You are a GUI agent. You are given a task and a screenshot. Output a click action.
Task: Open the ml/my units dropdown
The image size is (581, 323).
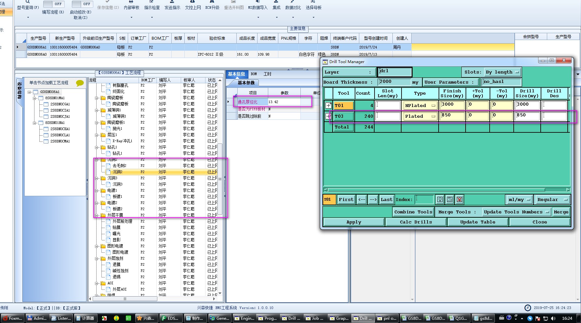point(519,199)
